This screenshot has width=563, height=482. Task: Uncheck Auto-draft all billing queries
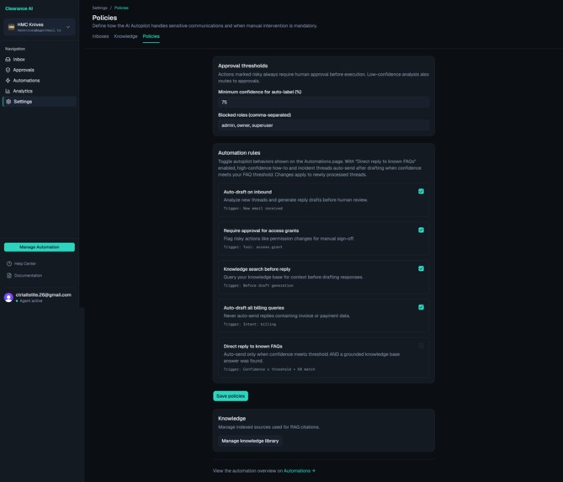421,307
